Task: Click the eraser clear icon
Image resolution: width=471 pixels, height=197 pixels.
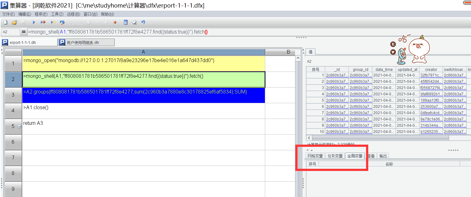Action: pyautogui.click(x=134, y=22)
